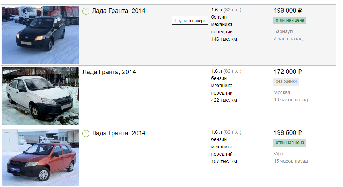Viewport: 343px width, 187px height.
Task: Click the 199 000 ₽ price
Action: [x=287, y=11]
